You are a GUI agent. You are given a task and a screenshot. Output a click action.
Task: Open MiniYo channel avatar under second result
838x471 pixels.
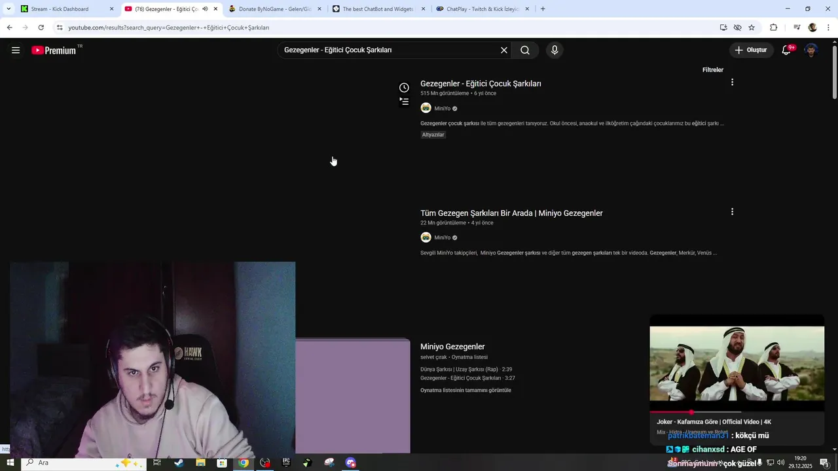tap(426, 237)
